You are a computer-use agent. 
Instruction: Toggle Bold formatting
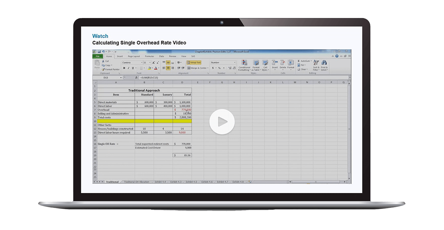(124, 68)
